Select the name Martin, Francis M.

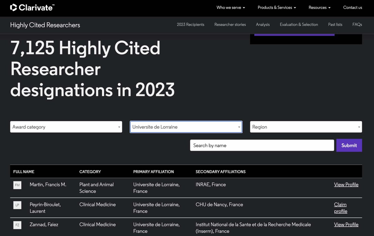pos(48,185)
